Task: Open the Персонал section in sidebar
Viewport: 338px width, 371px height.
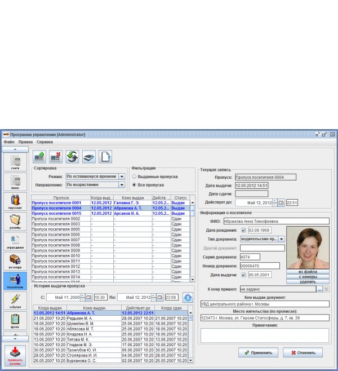Action: [x=15, y=202]
